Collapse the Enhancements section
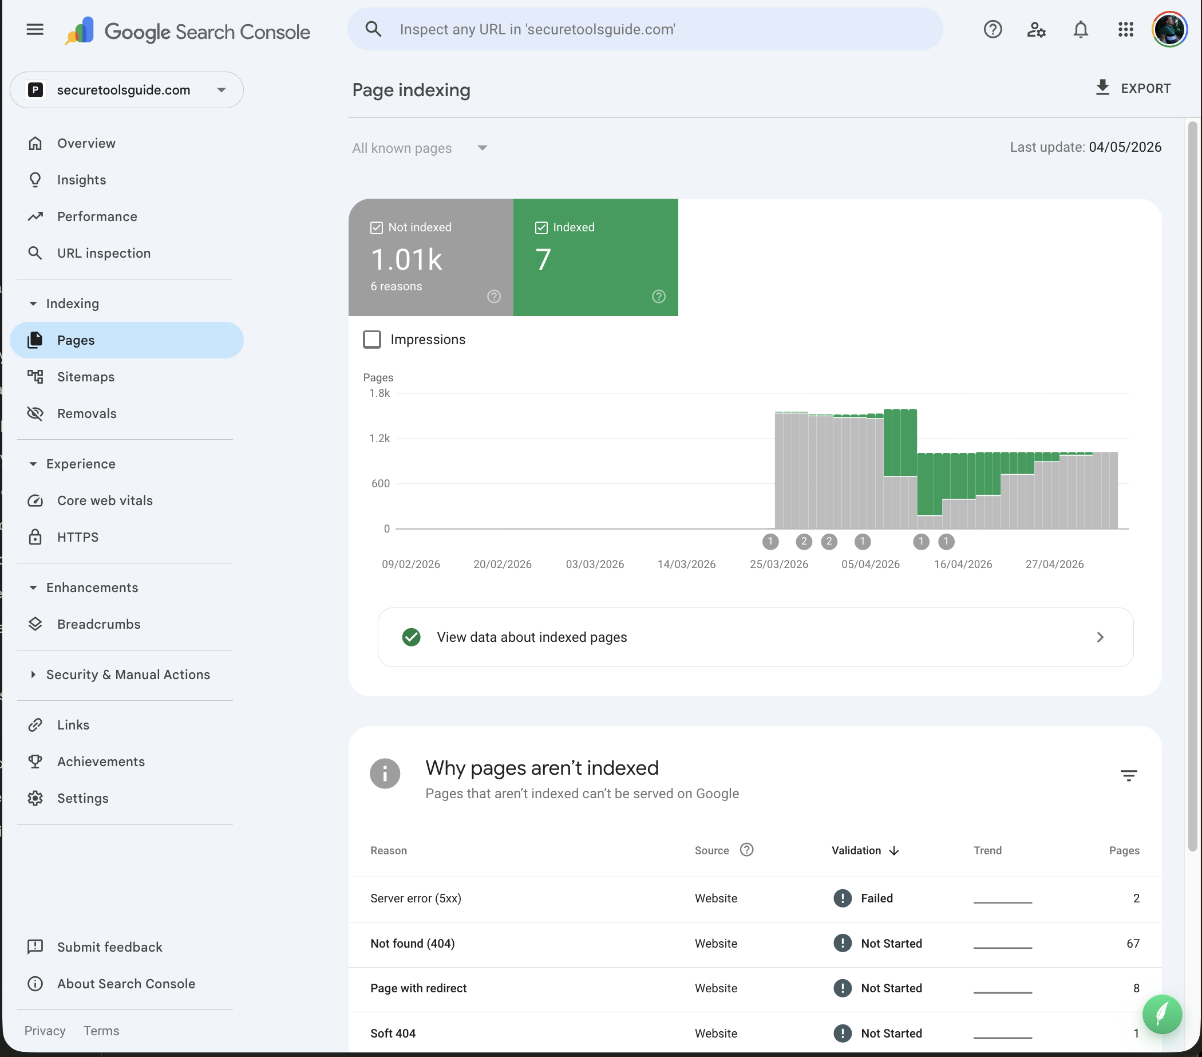The width and height of the screenshot is (1202, 1057). (x=84, y=587)
